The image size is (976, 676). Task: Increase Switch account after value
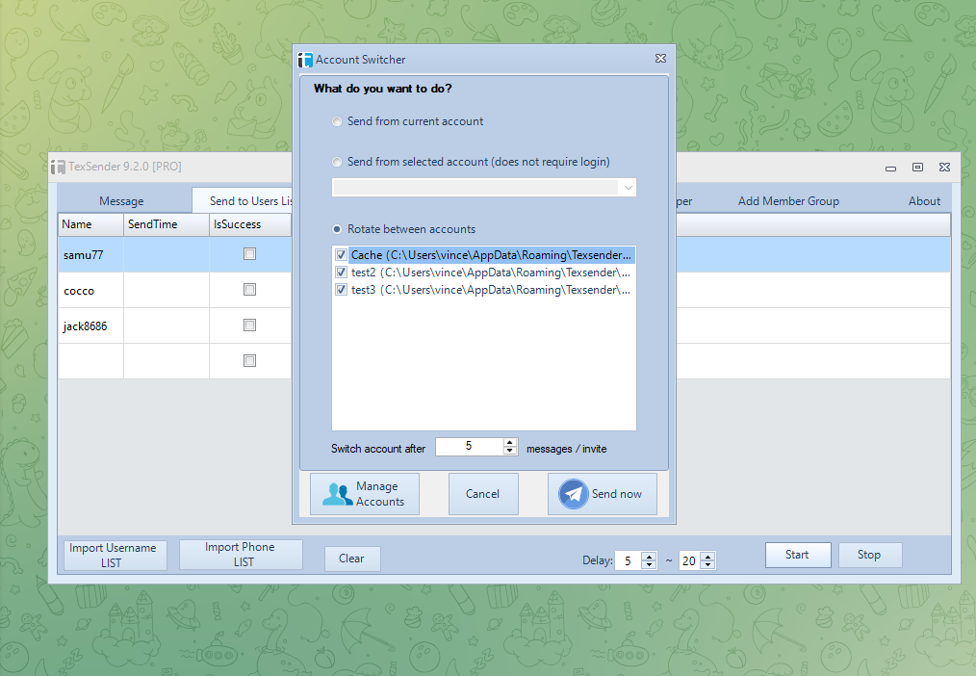point(510,443)
